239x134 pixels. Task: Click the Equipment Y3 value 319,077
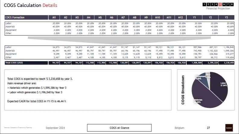point(229,54)
